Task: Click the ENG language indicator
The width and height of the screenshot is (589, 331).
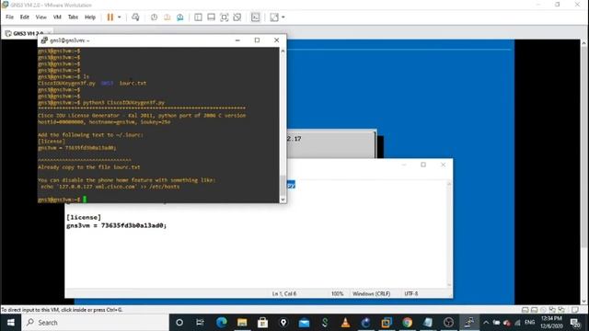Action: point(530,323)
